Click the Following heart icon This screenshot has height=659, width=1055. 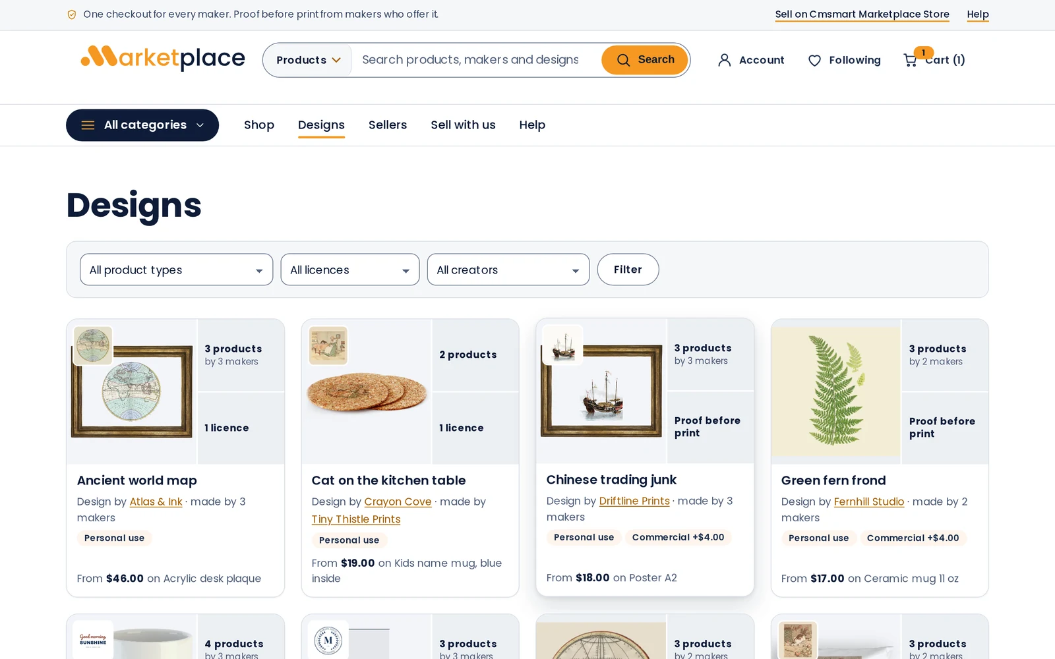[x=814, y=61]
